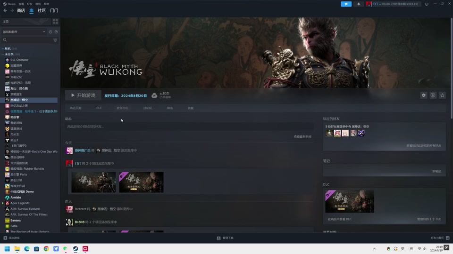The image size is (453, 254).
Task: Open the 门门 profile tab
Action: point(54,10)
